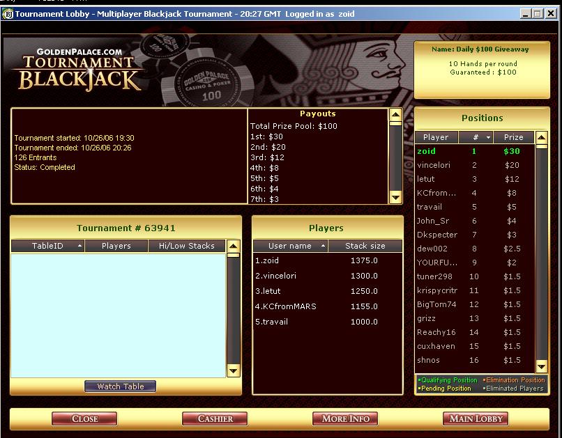Click the Hi/Low Stacks column header
This screenshot has width=562, height=438.
coord(186,246)
